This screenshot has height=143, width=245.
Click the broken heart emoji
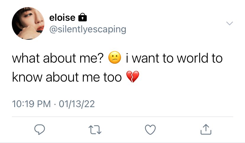click(133, 77)
